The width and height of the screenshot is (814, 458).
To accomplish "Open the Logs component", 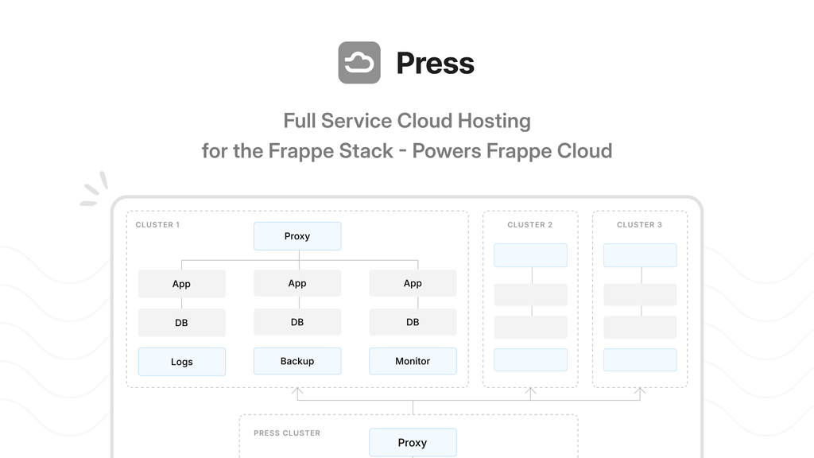I will pos(181,361).
